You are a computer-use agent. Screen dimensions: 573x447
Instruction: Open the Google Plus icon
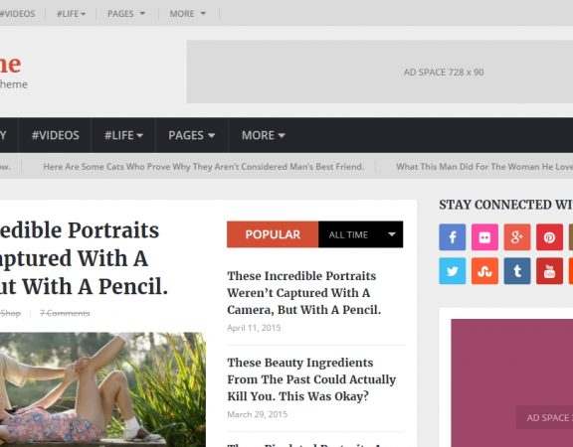[517, 237]
